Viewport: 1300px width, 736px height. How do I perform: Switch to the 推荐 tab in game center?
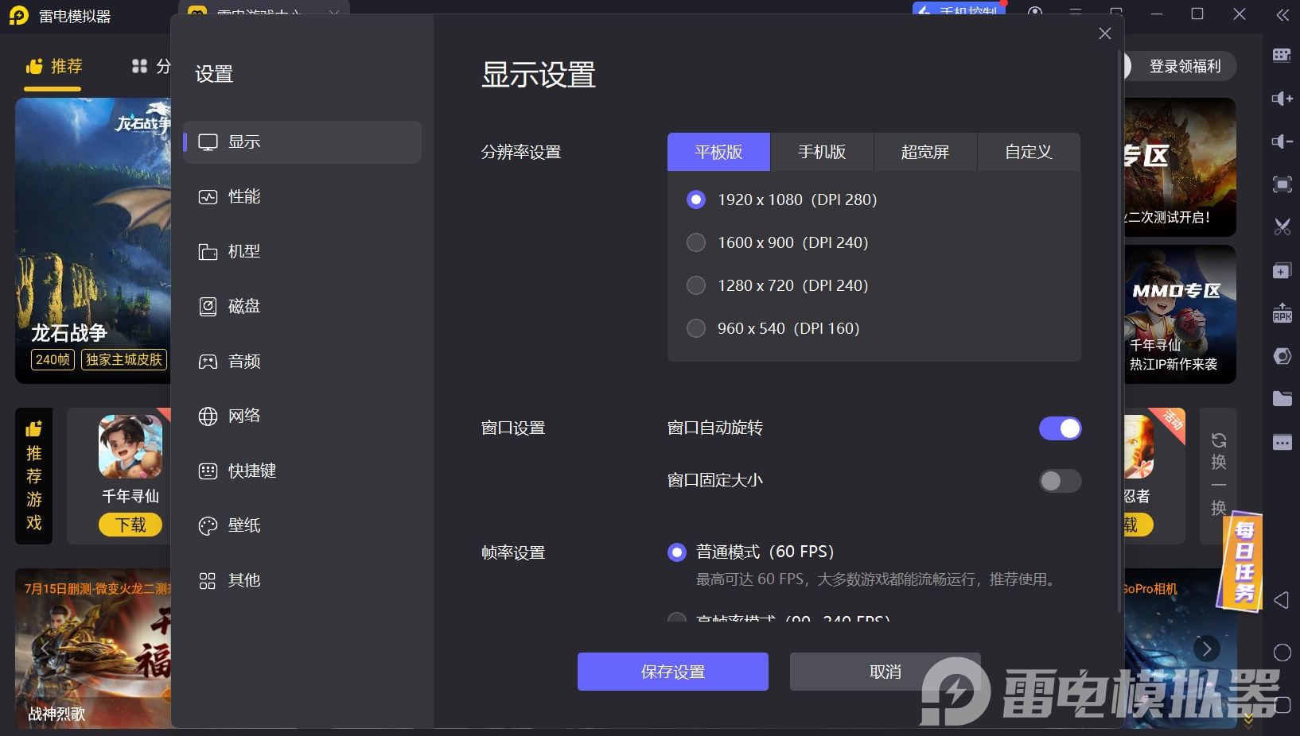point(54,66)
